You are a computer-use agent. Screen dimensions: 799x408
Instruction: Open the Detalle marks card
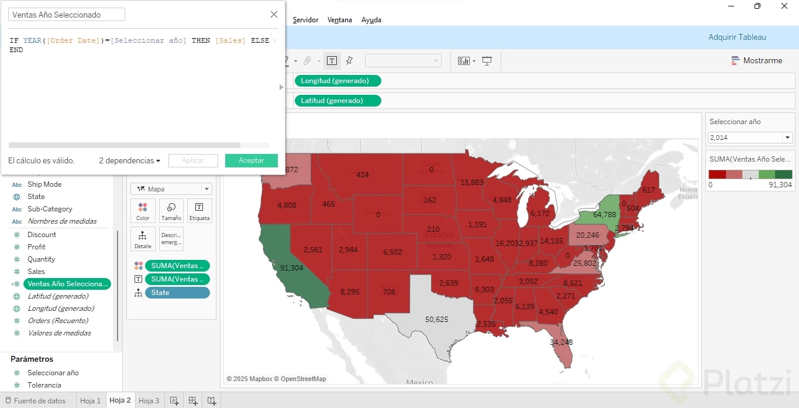(143, 239)
